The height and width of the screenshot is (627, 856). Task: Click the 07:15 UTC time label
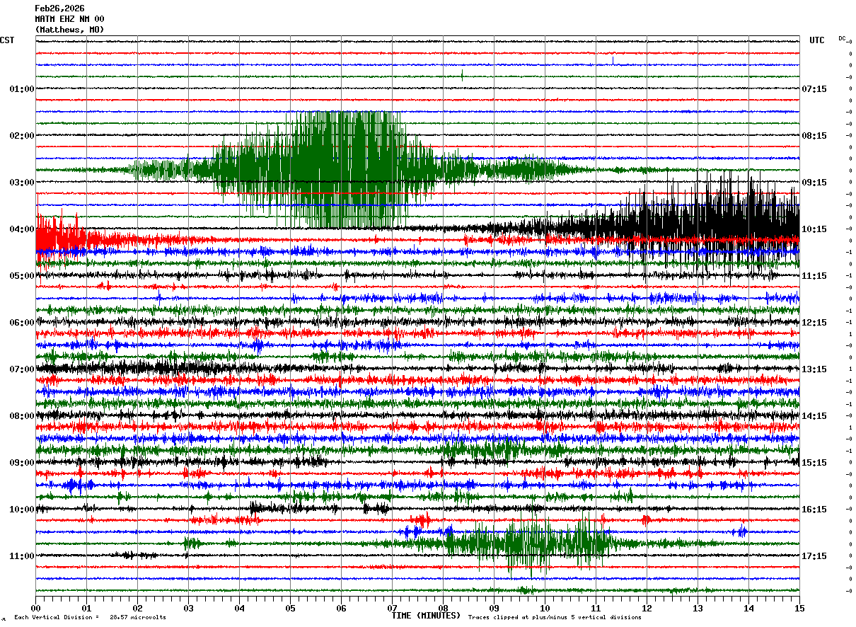[x=815, y=89]
